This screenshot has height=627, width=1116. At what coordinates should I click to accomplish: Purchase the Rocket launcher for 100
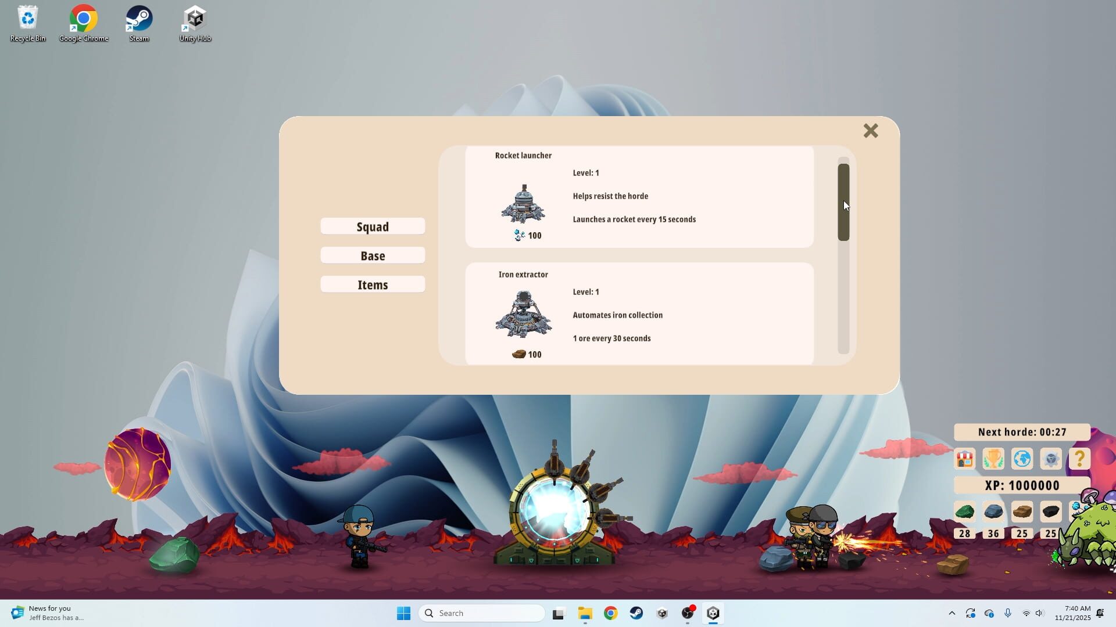point(526,235)
